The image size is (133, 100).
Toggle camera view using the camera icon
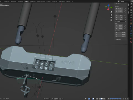coord(111,17)
